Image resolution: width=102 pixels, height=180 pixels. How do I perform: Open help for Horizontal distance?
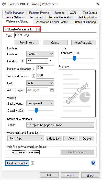33,69
